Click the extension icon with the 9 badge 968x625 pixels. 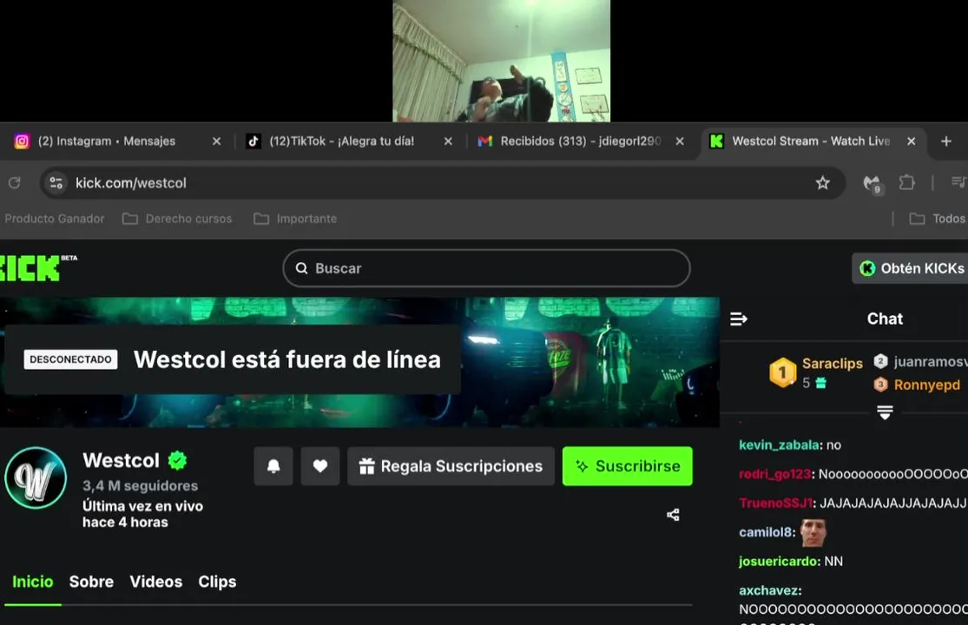[x=872, y=183]
